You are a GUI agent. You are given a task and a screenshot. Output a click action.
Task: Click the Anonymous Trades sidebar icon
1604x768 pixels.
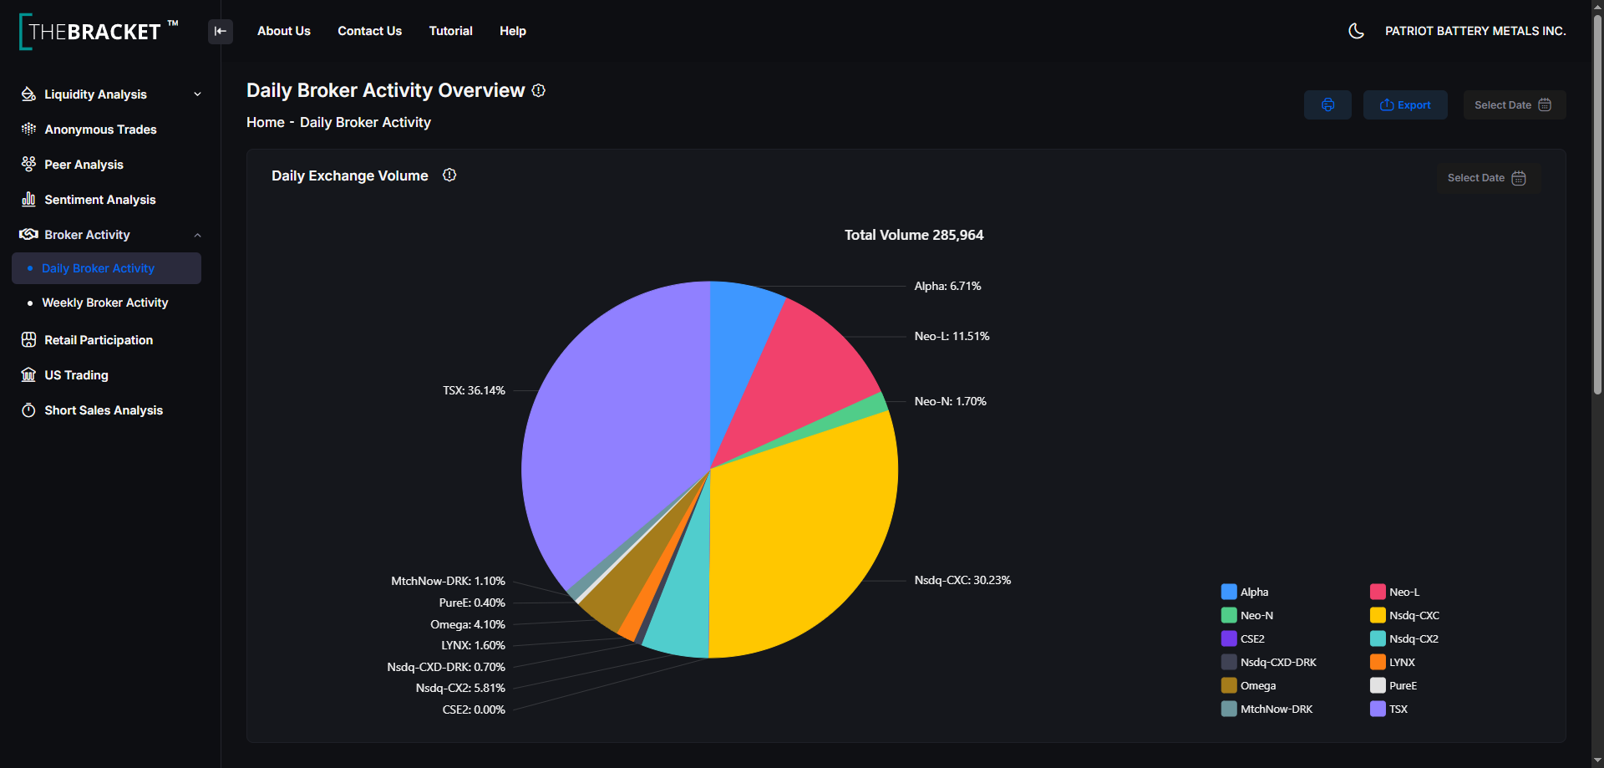(28, 130)
